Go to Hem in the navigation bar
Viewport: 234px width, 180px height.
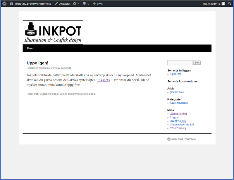(x=30, y=48)
